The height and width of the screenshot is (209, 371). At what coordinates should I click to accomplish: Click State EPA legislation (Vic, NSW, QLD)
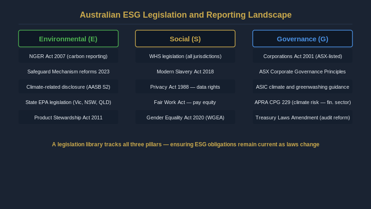(x=68, y=102)
